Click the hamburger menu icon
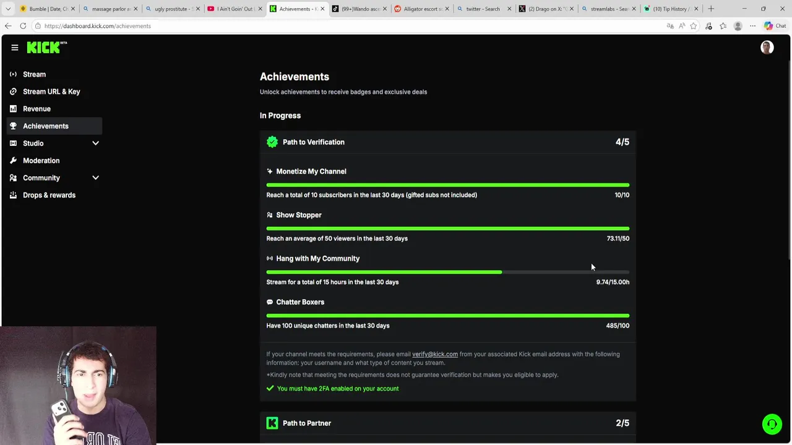The height and width of the screenshot is (445, 792). point(15,48)
